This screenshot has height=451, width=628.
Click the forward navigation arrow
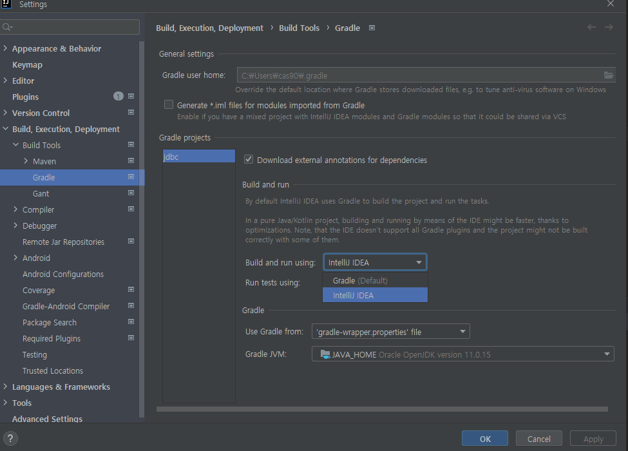click(x=609, y=27)
